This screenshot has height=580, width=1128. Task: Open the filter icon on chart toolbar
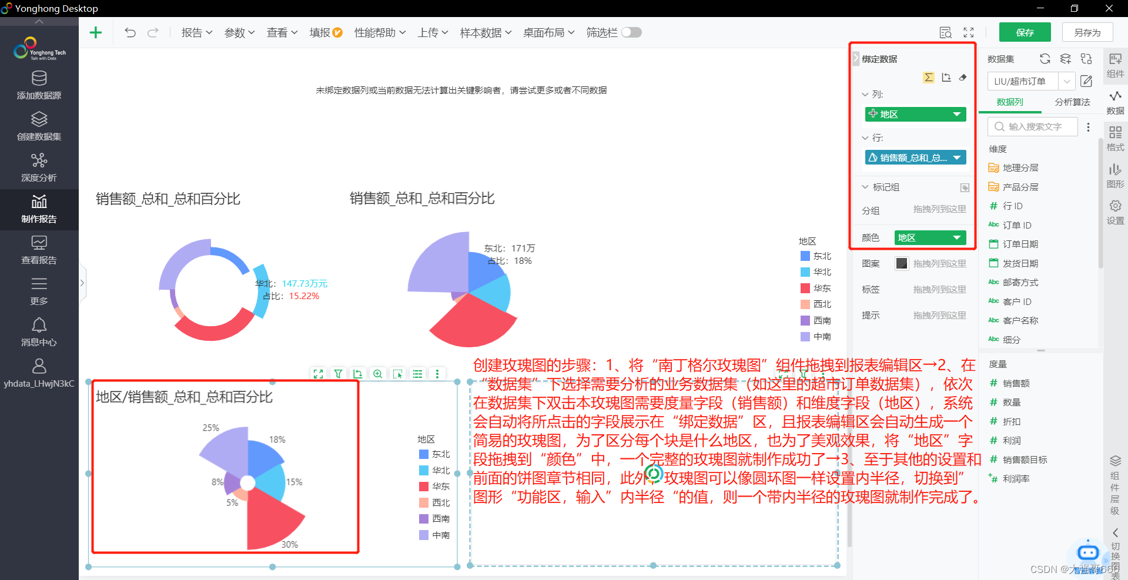click(x=338, y=374)
